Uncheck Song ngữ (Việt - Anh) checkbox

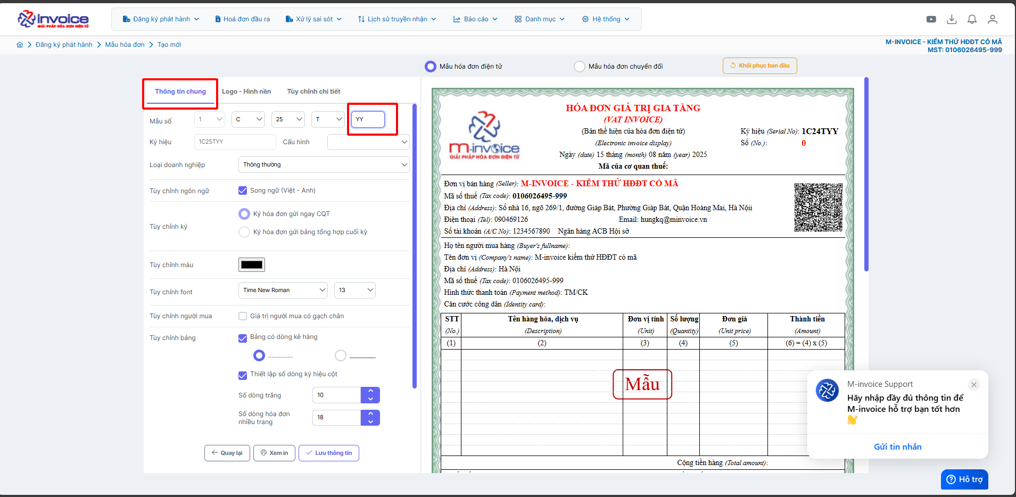point(243,190)
